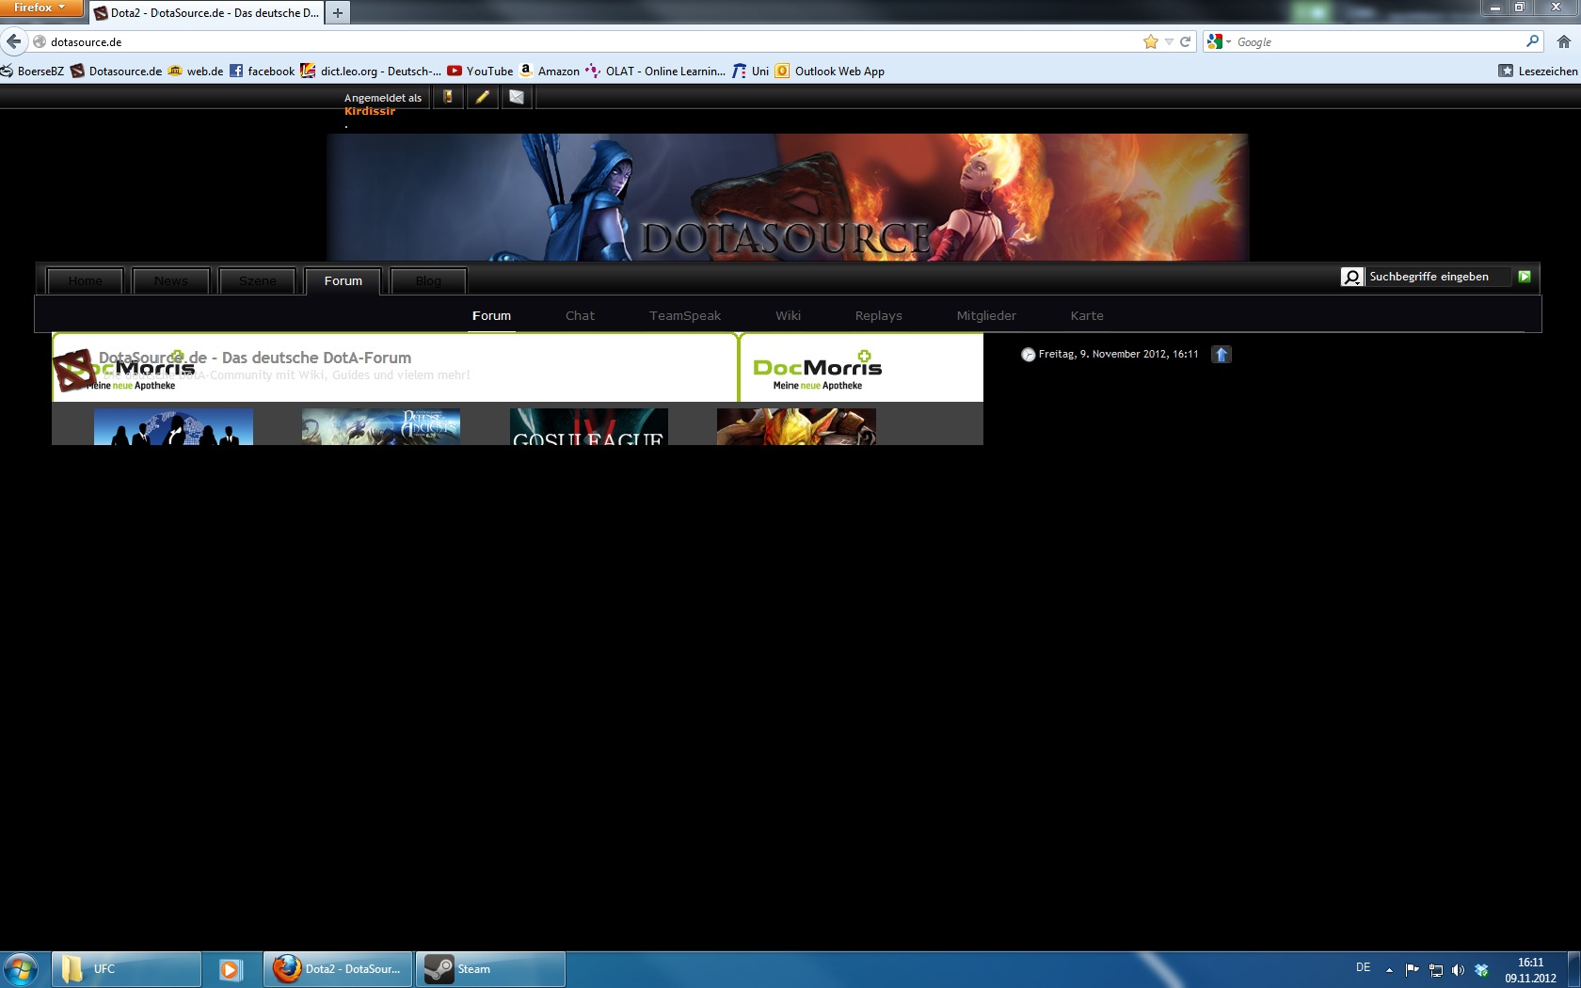Select TeamSpeak in the forum submenu

684,316
